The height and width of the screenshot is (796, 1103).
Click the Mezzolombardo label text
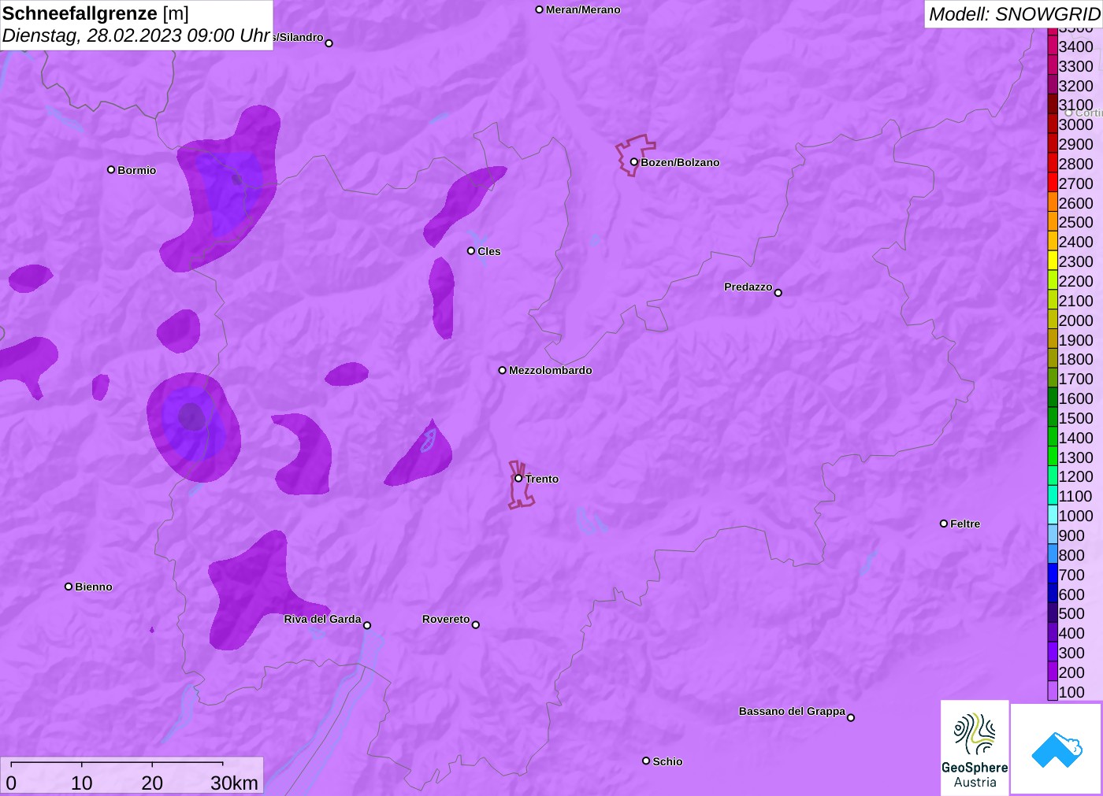(551, 370)
